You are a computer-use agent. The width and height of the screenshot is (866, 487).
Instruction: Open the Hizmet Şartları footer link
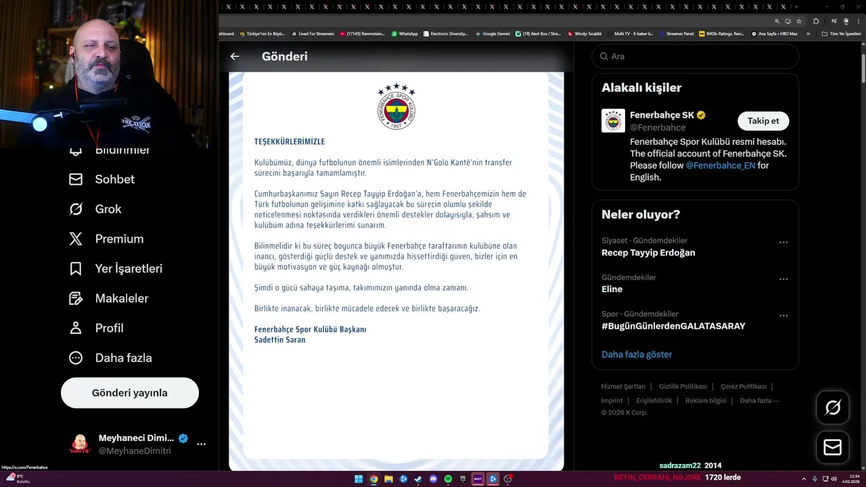[623, 387]
